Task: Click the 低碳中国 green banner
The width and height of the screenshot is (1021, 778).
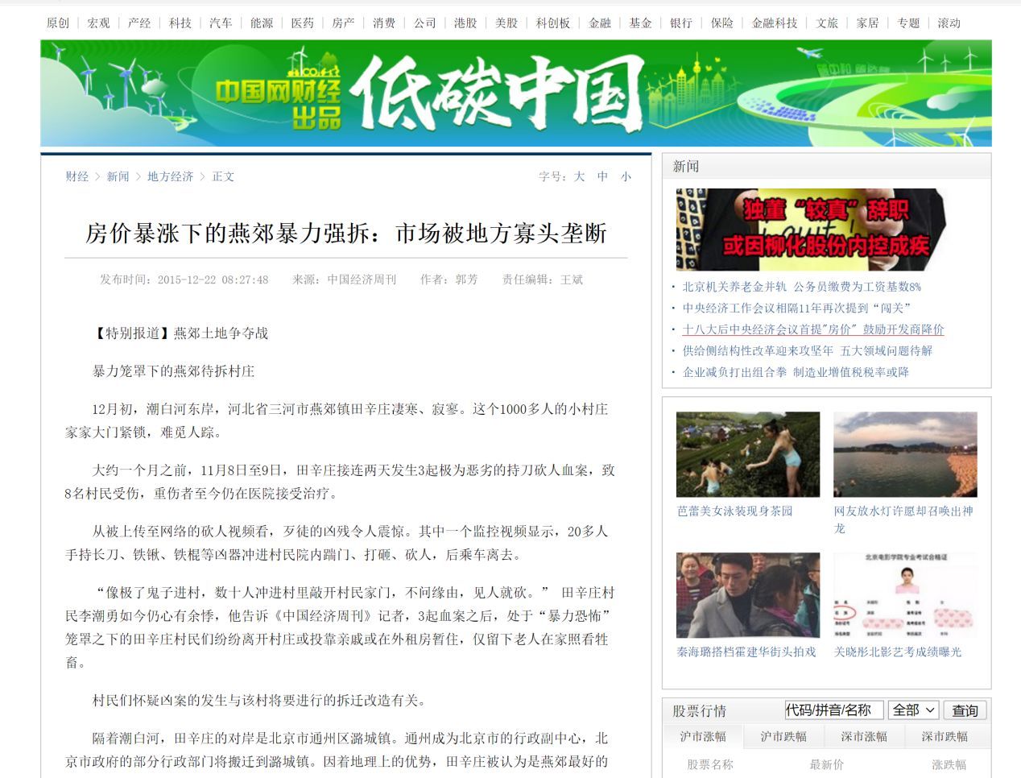Action: [x=510, y=91]
